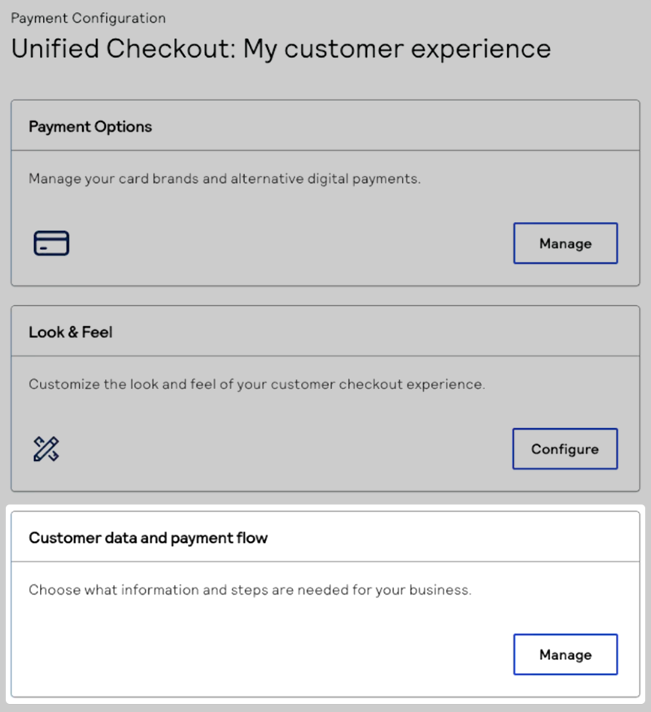651x712 pixels.
Task: Open the Payment Configuration breadcrumb link
Action: (90, 18)
